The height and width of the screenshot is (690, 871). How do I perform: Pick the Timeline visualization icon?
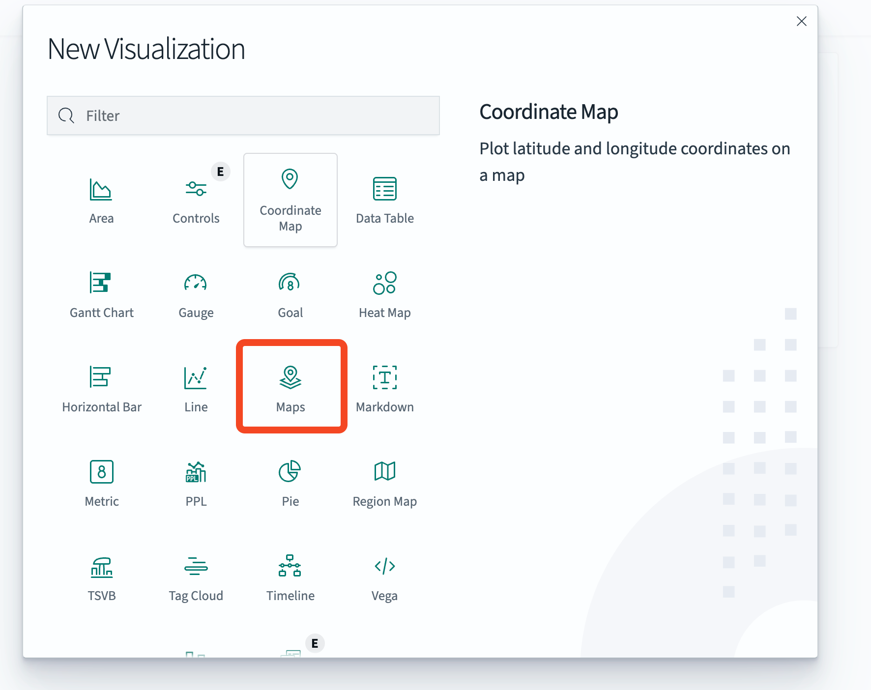(x=290, y=566)
